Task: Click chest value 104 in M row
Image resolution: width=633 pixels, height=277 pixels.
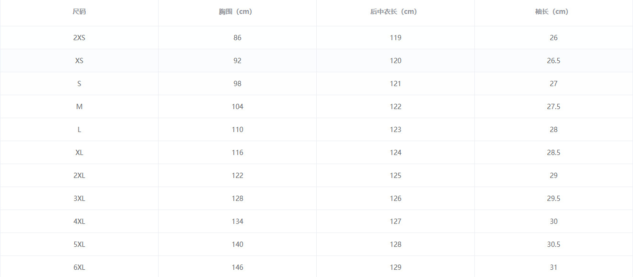Action: click(237, 107)
